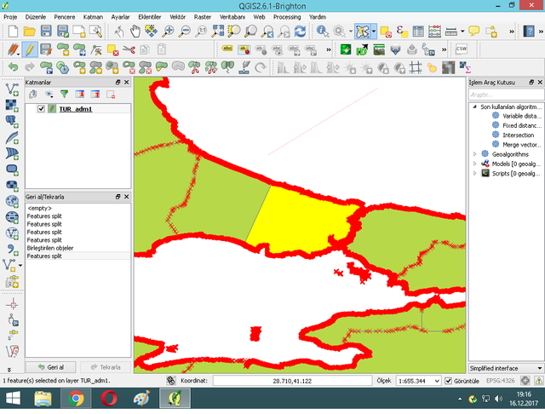This screenshot has height=414, width=545.
Task: Open the CSW metadata search icon
Action: pyautogui.click(x=462, y=49)
